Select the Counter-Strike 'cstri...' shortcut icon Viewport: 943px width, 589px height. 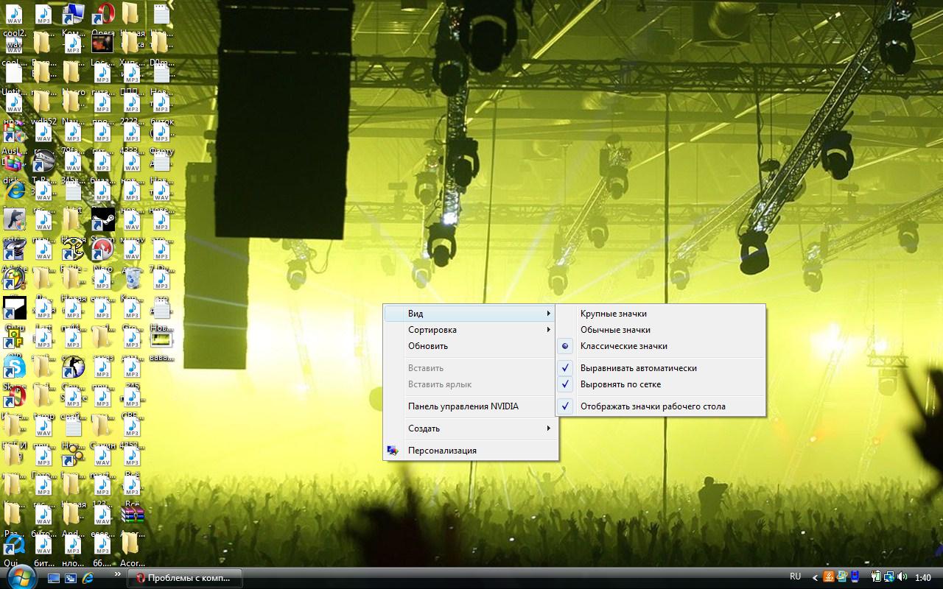point(14,219)
